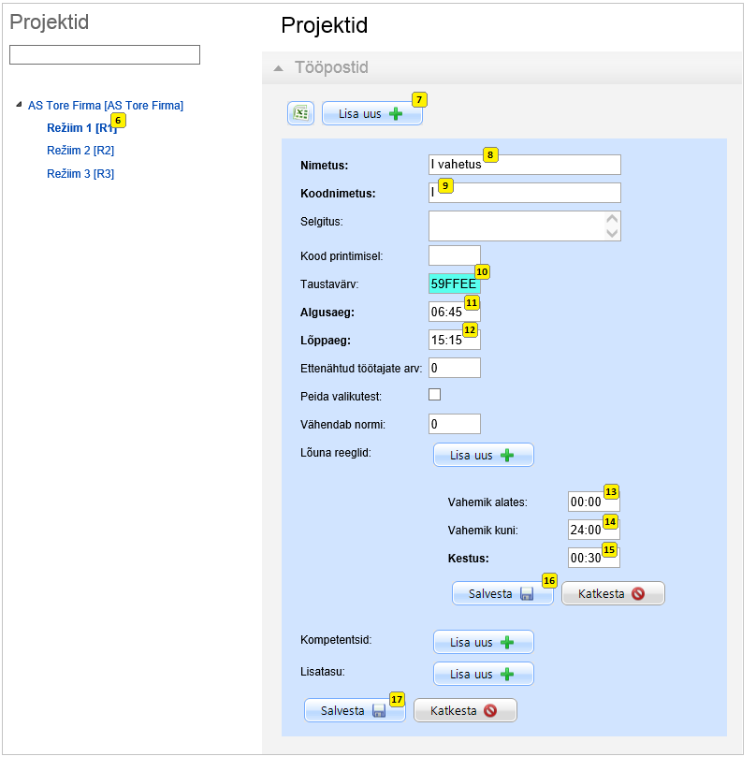
Task: Add new Lisatasu entry
Action: coord(483,674)
